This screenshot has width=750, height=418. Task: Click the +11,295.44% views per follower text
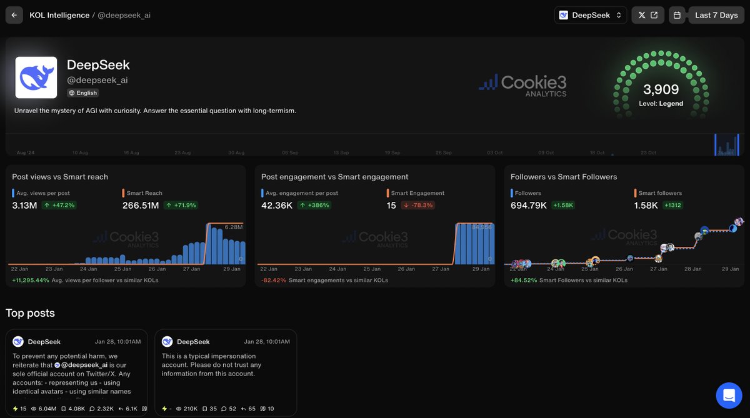pos(85,280)
